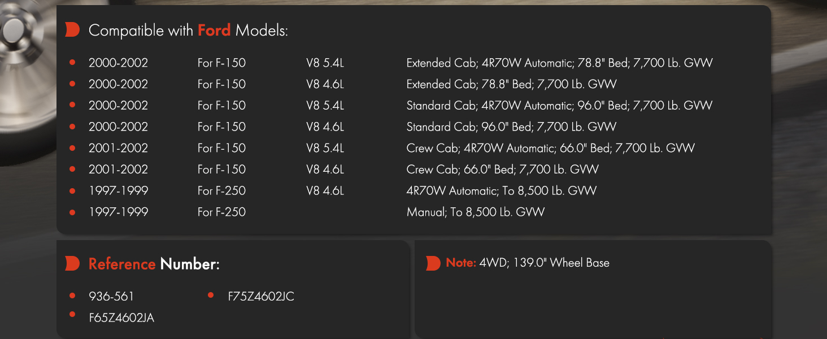Click the red bullet next to F65Z4602JA

point(72,314)
